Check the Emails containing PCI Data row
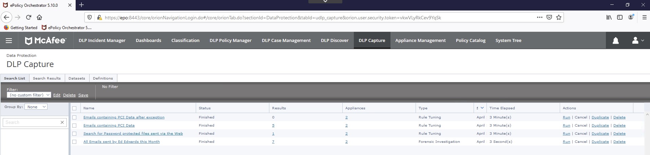650x155 pixels. pos(74,126)
